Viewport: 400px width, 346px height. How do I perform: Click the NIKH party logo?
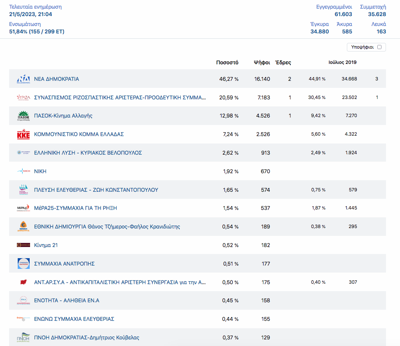[23, 172]
